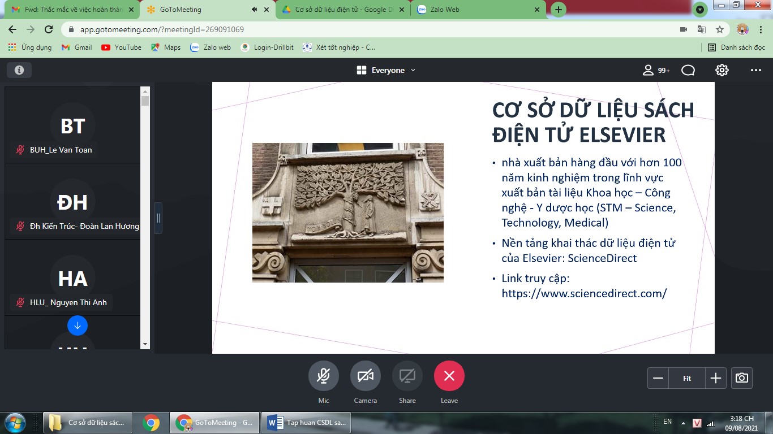Screen dimensions: 773x434
Task: Click the ĐH avatar tile
Action: pyautogui.click(x=72, y=202)
